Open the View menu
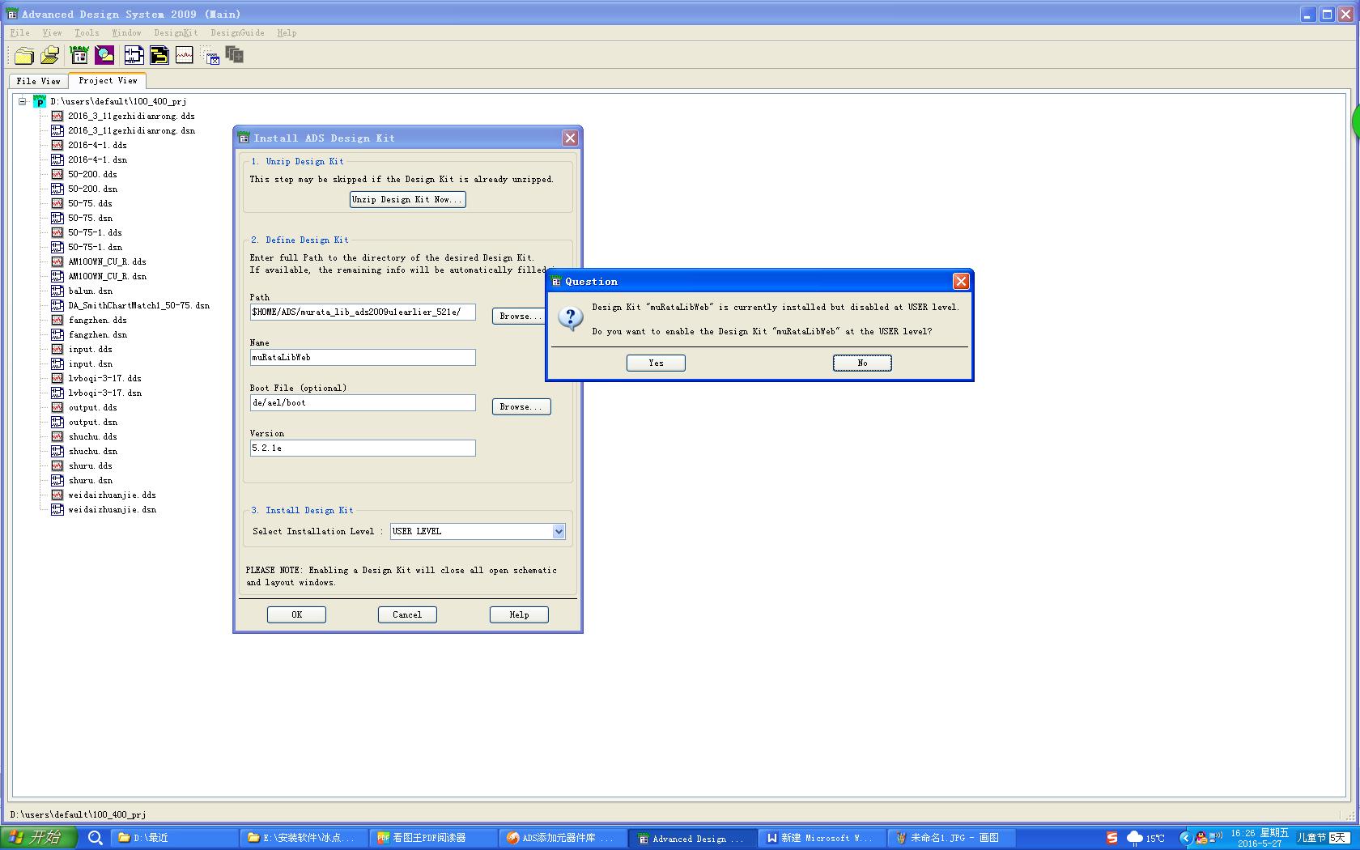Image resolution: width=1360 pixels, height=850 pixels. [52, 33]
